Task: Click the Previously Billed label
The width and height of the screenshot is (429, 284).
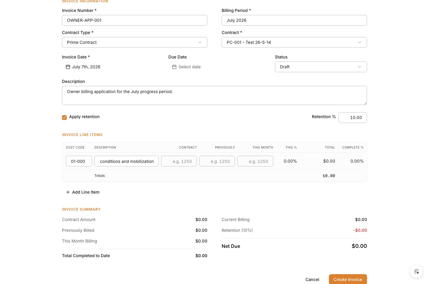Action: coord(78,230)
